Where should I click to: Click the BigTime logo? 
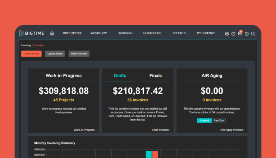[31, 33]
